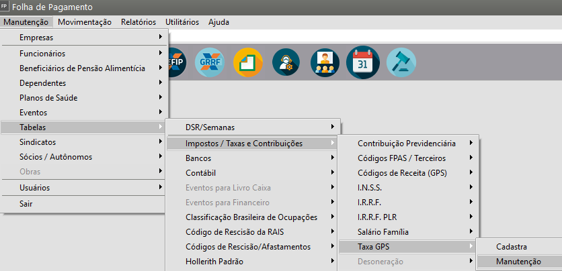Viewport: 562px width, 271px height.
Task: Click the judge gavel icon
Action: (x=401, y=62)
